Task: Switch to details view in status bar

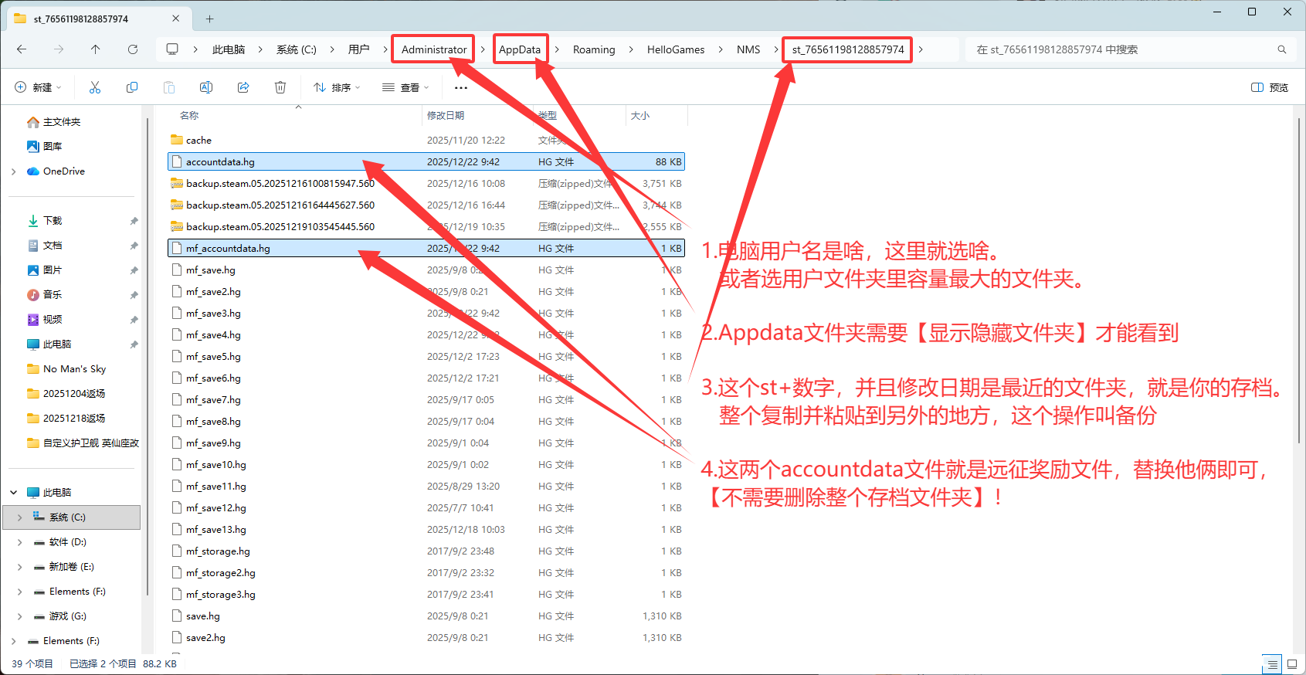Action: (1271, 663)
